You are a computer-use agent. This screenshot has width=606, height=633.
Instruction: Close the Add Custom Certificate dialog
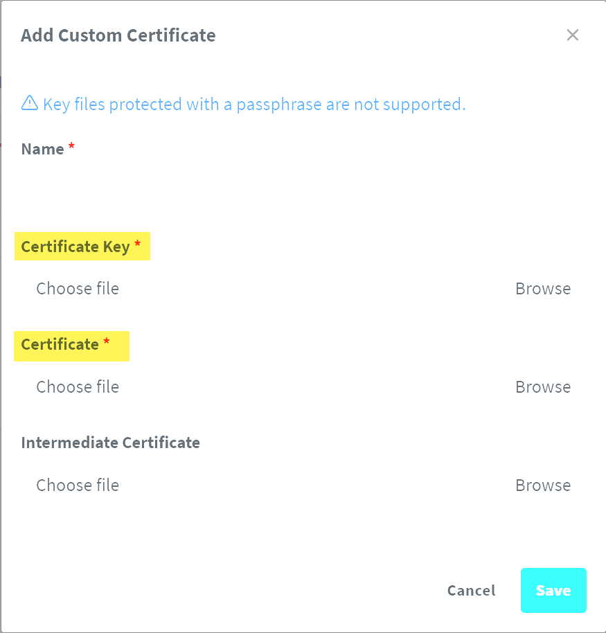pos(572,35)
